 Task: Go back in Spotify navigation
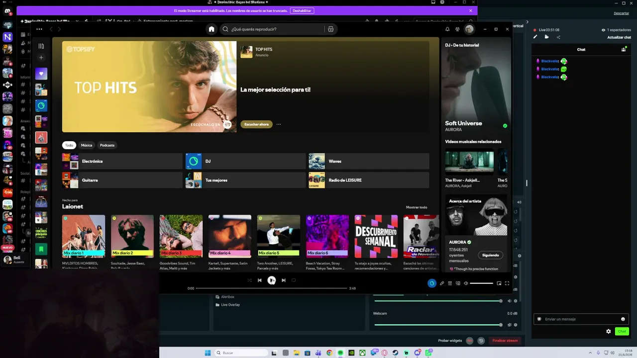51,29
